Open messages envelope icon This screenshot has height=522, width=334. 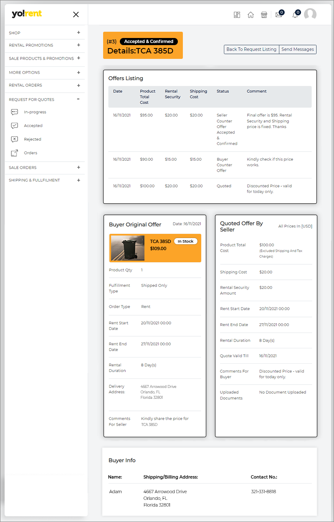278,15
